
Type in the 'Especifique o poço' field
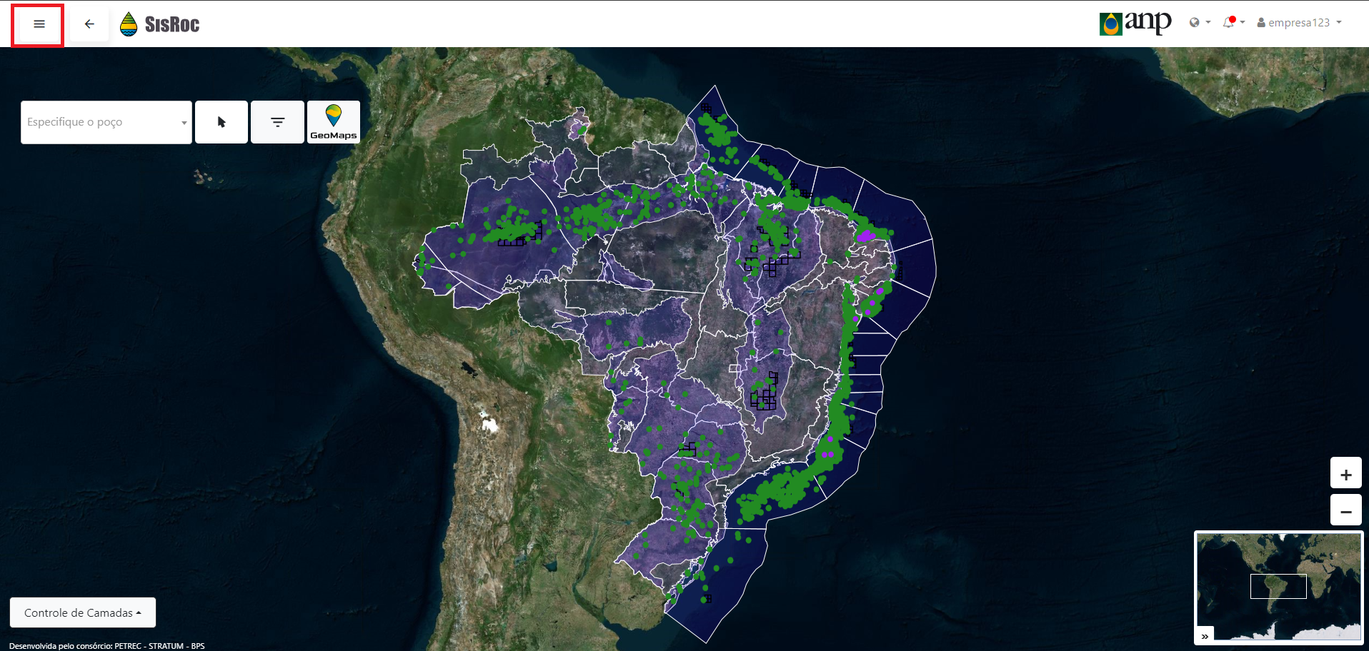pos(100,122)
